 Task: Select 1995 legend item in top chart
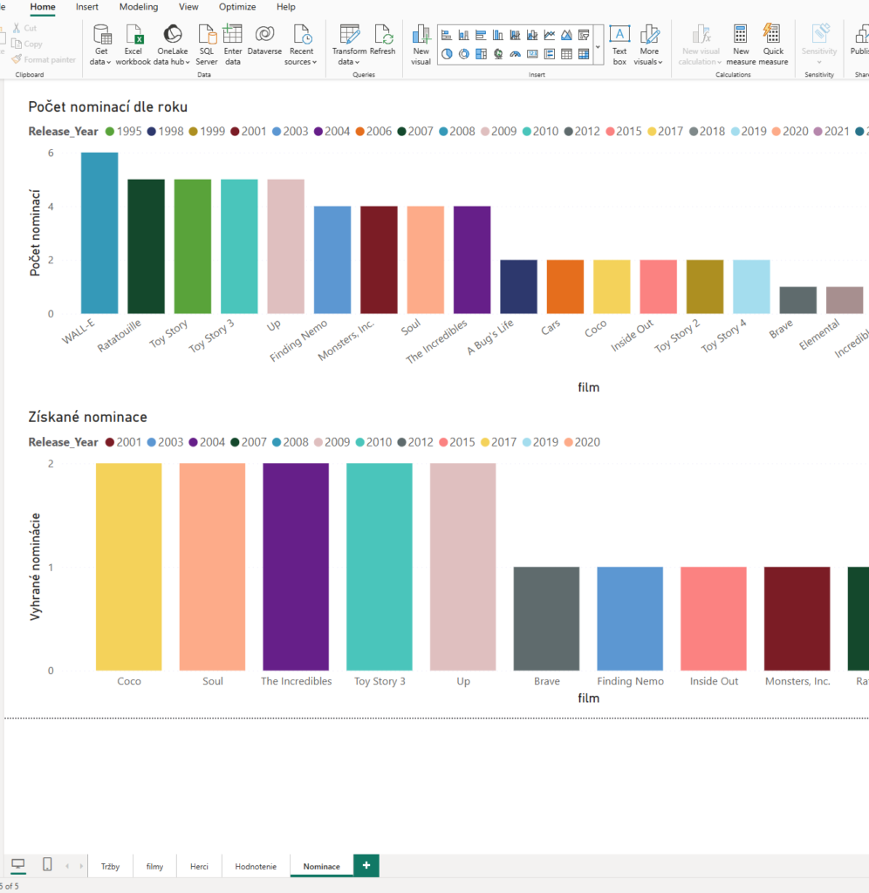tap(124, 132)
